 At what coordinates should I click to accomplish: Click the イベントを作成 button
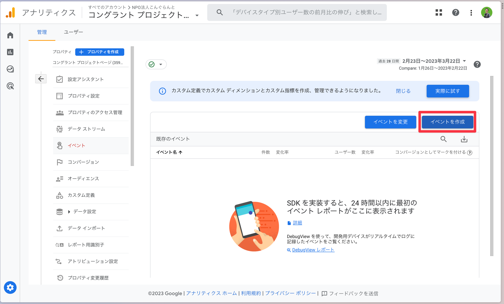pyautogui.click(x=447, y=122)
